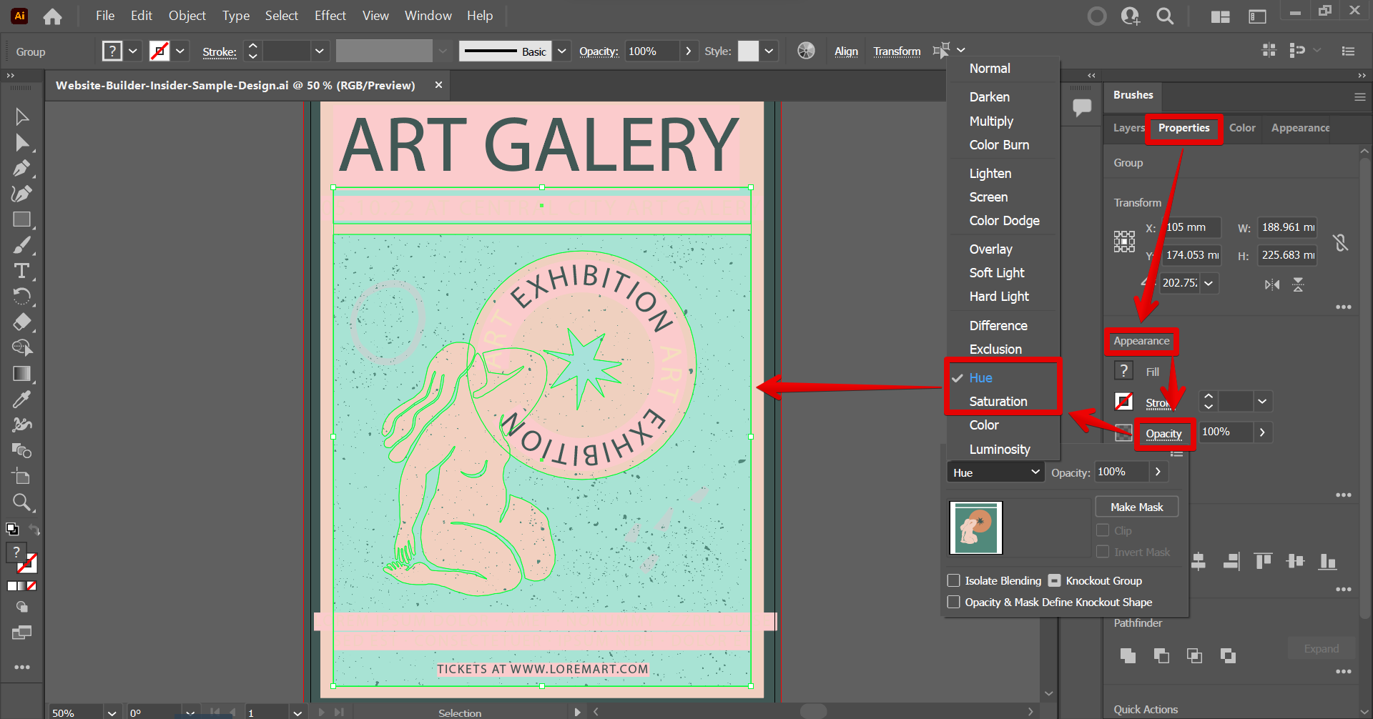Image resolution: width=1373 pixels, height=719 pixels.
Task: Select the Type tool
Action: pyautogui.click(x=22, y=271)
